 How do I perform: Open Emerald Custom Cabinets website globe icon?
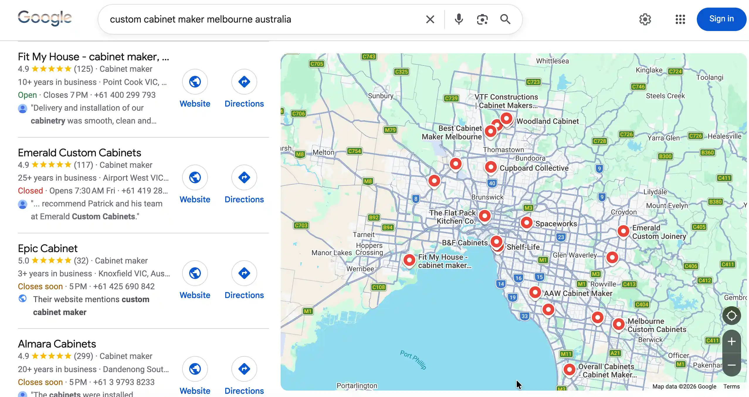click(195, 177)
